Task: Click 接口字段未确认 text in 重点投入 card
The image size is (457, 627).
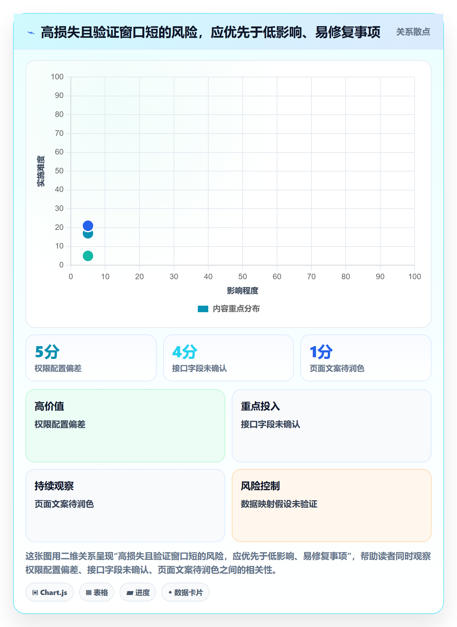Action: coord(271,424)
